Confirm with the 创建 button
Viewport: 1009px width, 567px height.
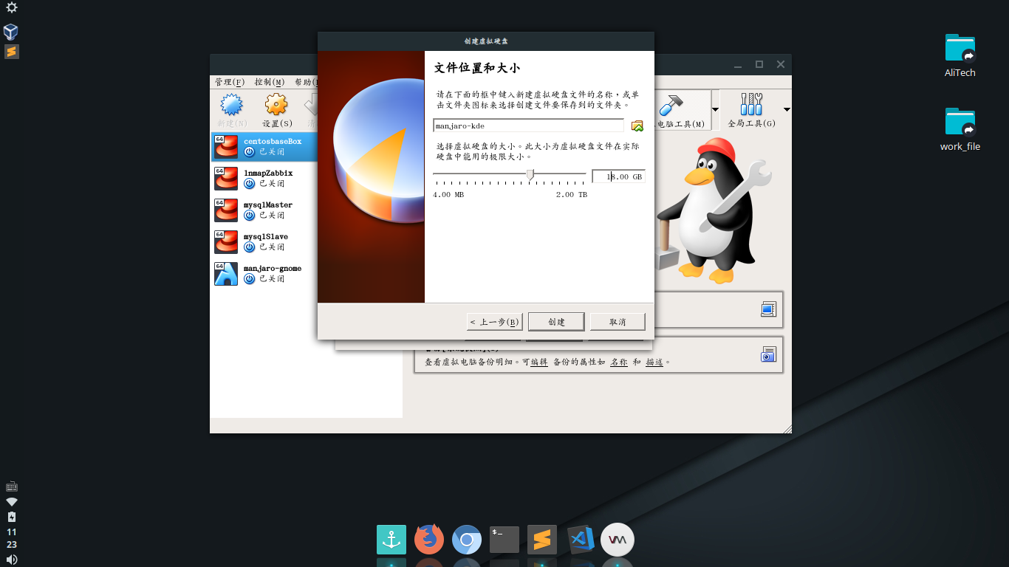(x=556, y=322)
